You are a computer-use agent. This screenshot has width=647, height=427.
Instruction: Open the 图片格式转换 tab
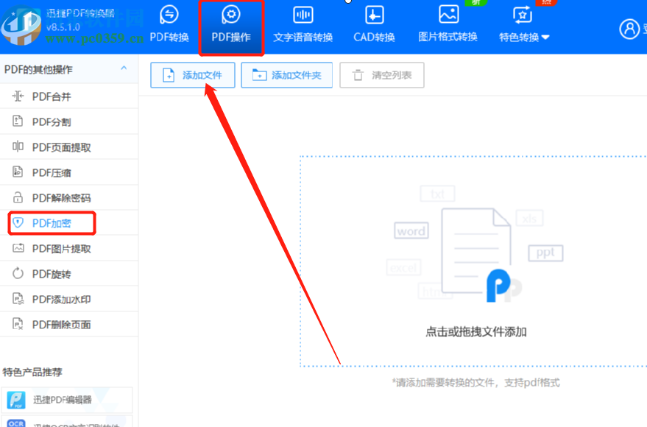(x=448, y=25)
